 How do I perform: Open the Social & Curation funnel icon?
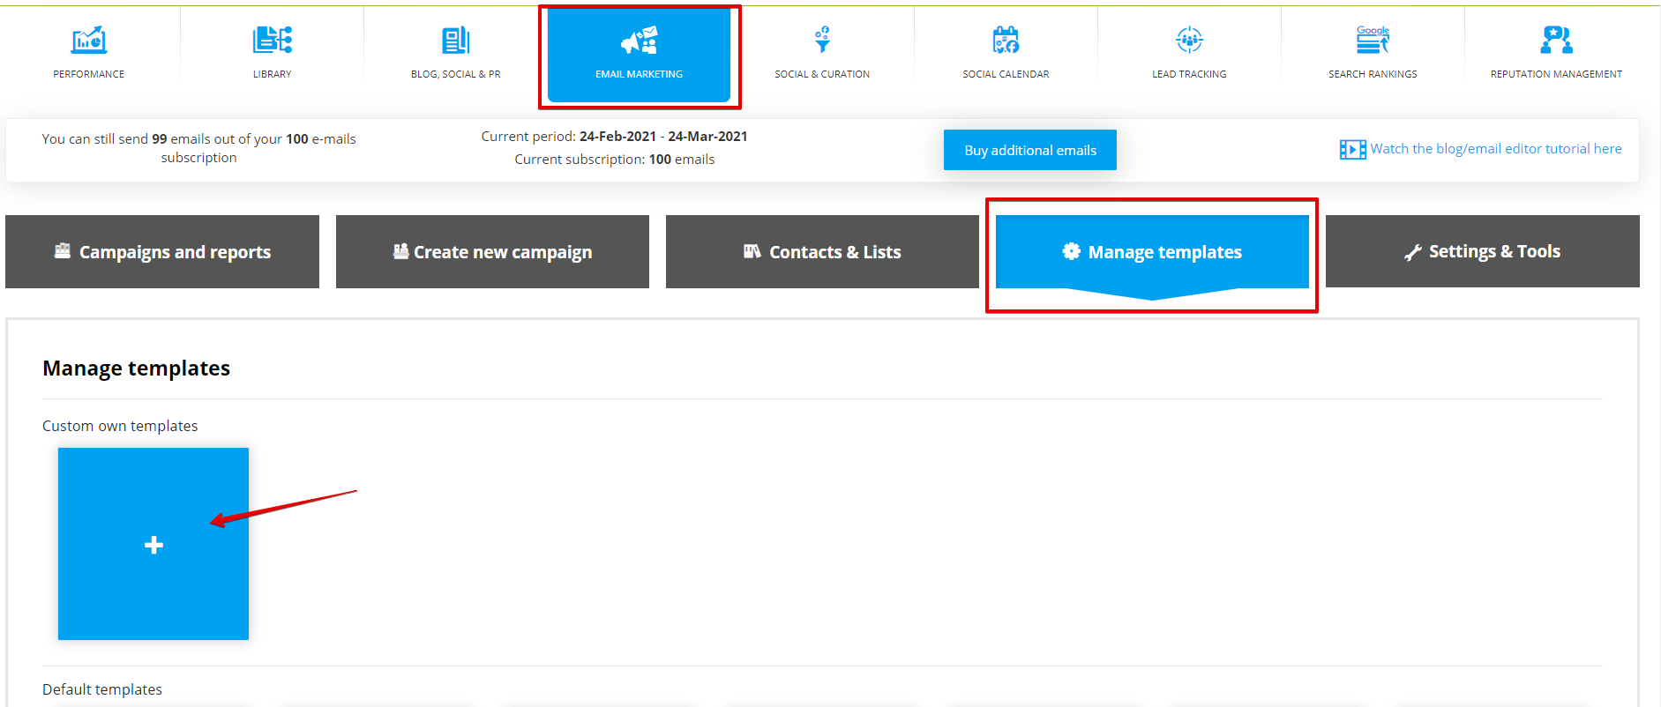pos(822,40)
